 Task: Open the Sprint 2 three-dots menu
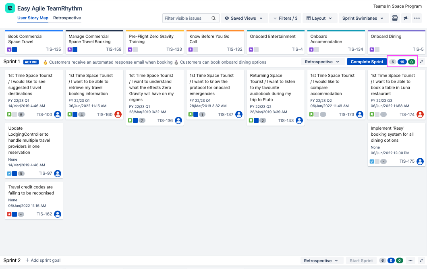[x=410, y=261]
